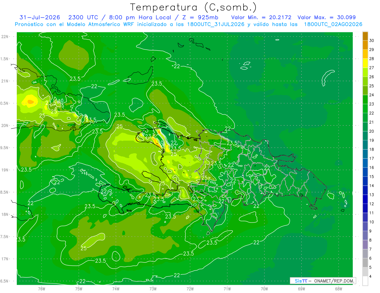The image size is (380, 293).
Task: Click the latitude axis label 1.5N
Action: pos(5,59)
